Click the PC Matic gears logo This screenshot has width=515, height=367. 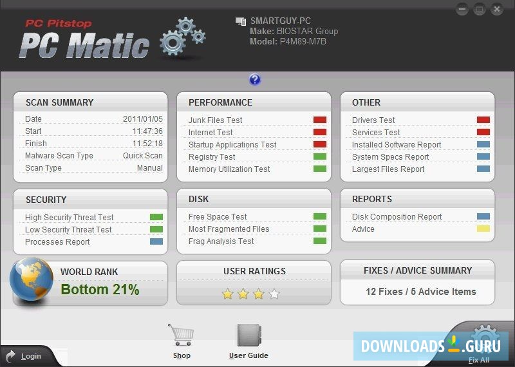[x=183, y=36]
